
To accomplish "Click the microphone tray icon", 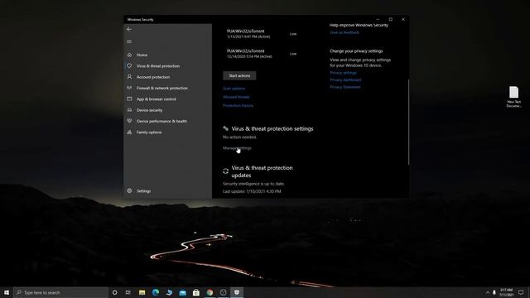I will (494, 292).
